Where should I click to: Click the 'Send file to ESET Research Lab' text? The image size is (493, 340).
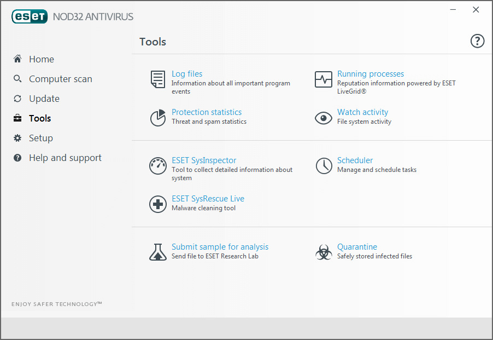(x=215, y=256)
